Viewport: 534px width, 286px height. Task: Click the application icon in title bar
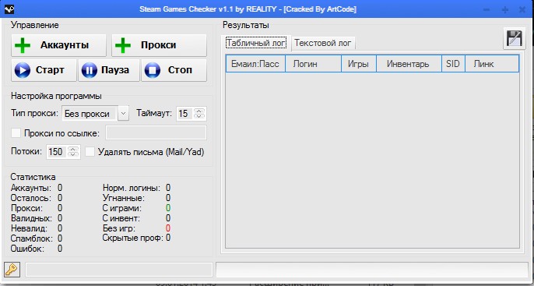tap(9, 9)
